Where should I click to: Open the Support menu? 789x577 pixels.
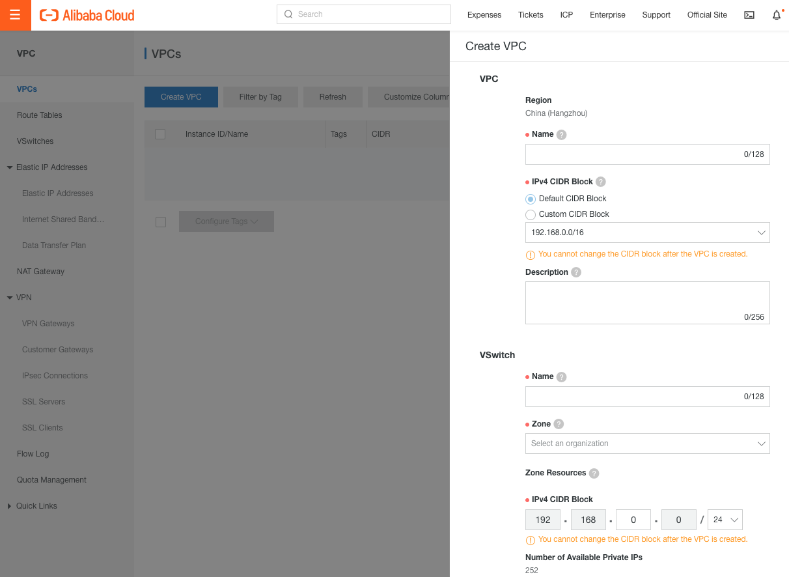[x=656, y=15]
